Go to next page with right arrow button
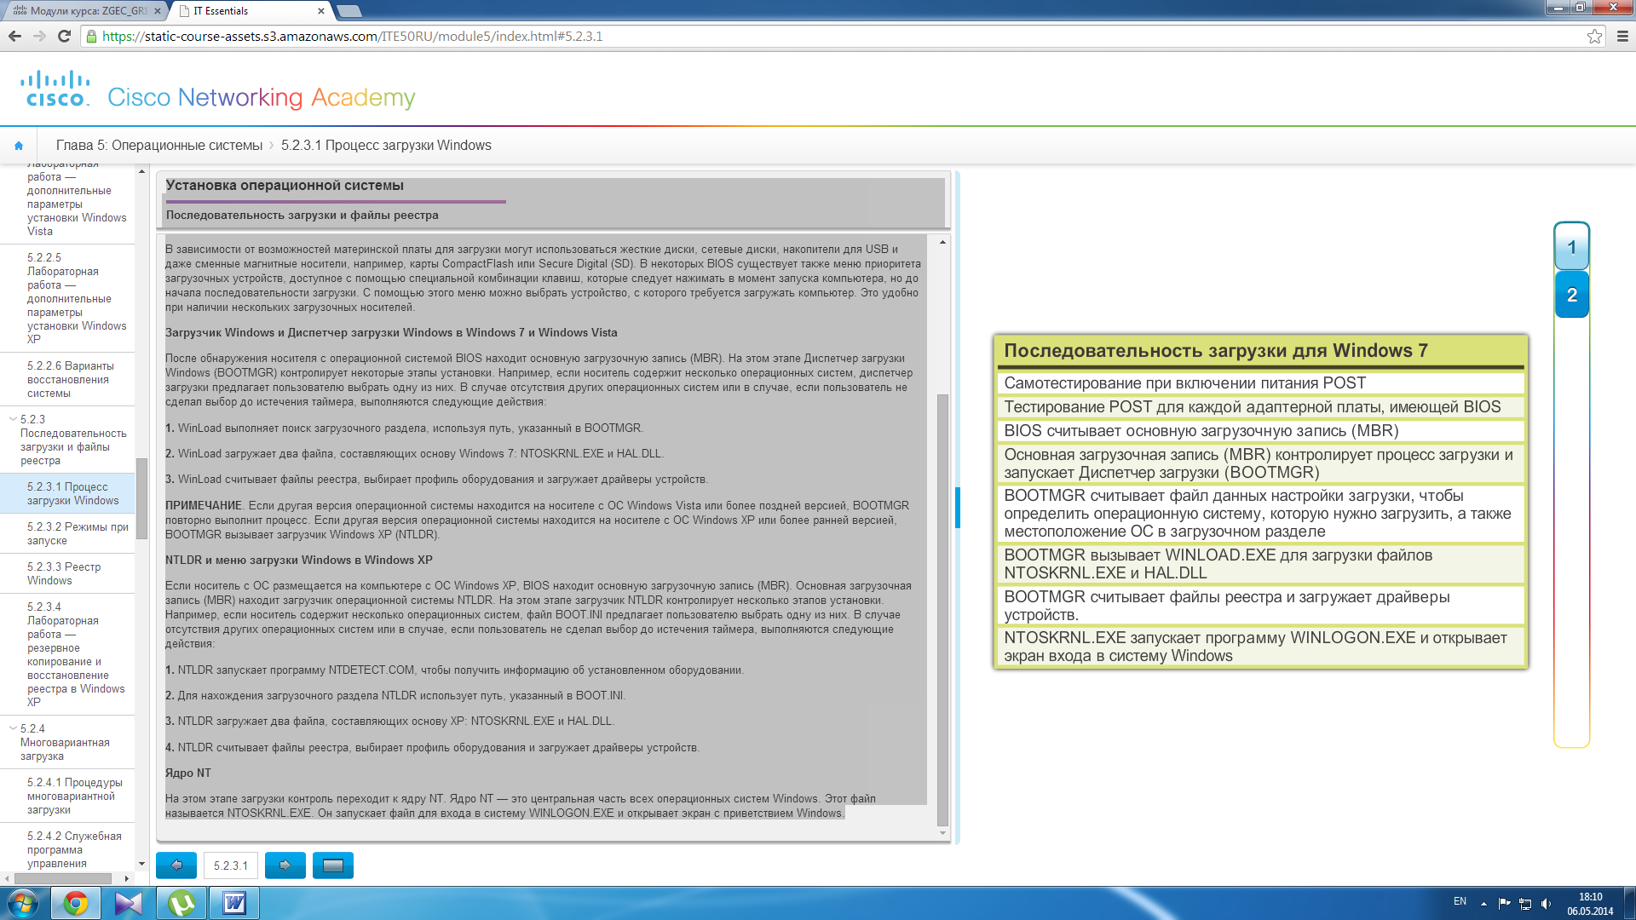1636x920 pixels. [x=285, y=865]
